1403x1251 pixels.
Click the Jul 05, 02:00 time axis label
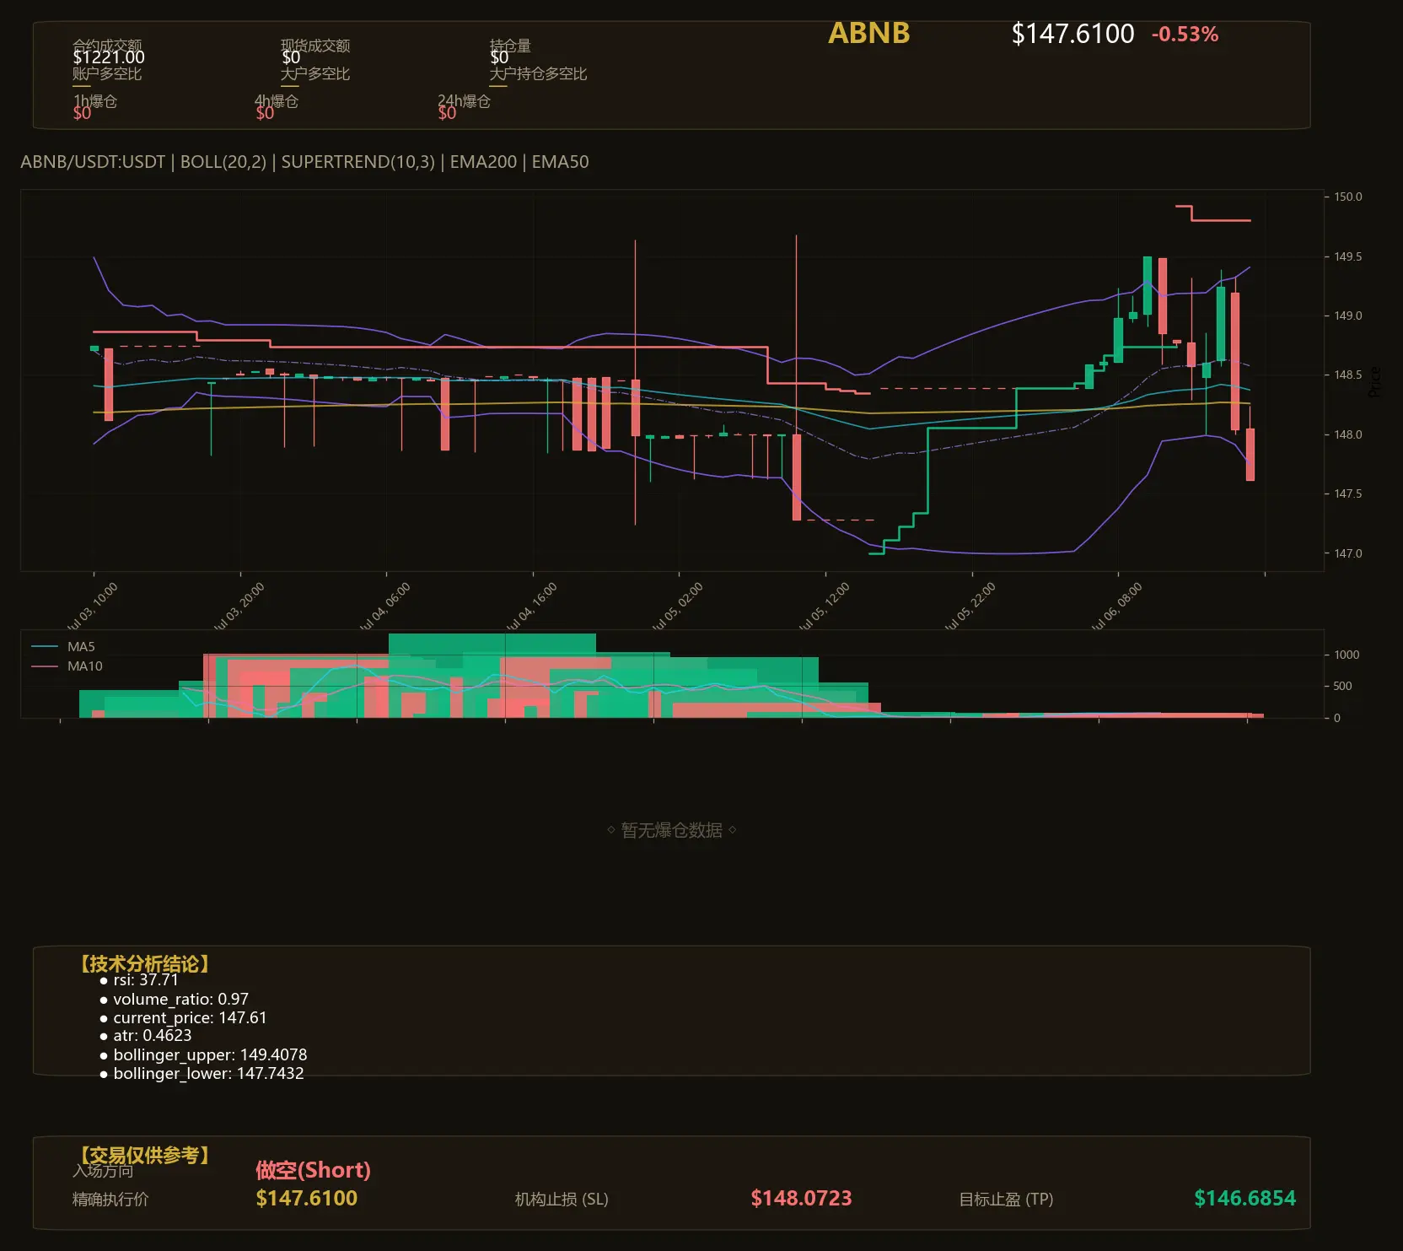point(678,607)
